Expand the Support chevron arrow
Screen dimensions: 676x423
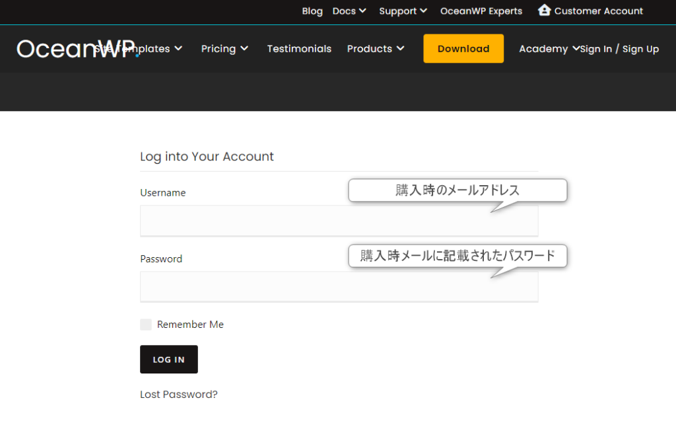coord(423,11)
